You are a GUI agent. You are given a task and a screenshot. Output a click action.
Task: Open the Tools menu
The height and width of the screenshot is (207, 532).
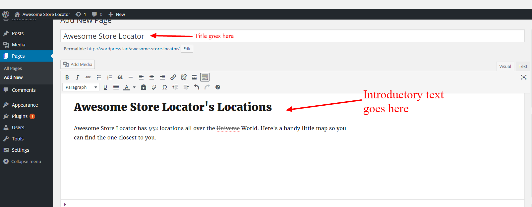point(27,139)
